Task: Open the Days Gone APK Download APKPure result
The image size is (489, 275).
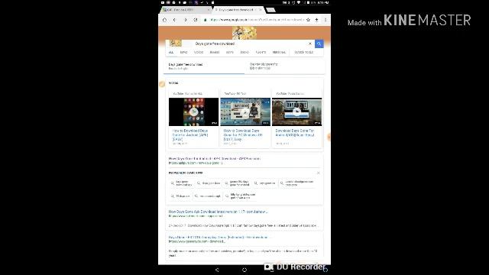Action: (215, 159)
